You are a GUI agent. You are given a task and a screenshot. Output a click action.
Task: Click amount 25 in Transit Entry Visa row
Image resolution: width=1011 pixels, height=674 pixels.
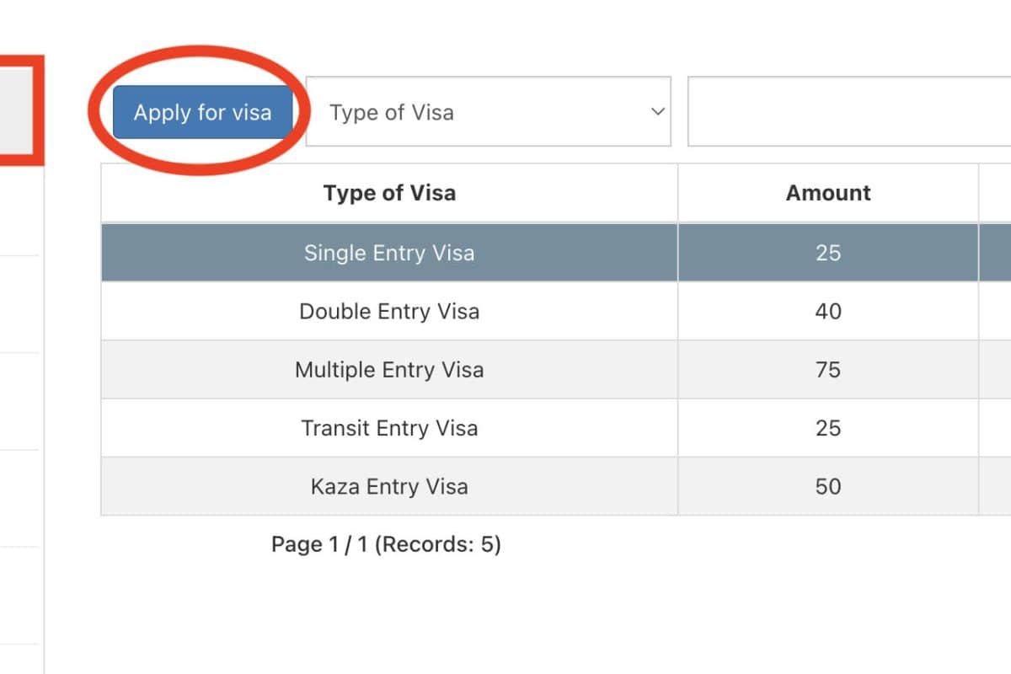tap(828, 428)
